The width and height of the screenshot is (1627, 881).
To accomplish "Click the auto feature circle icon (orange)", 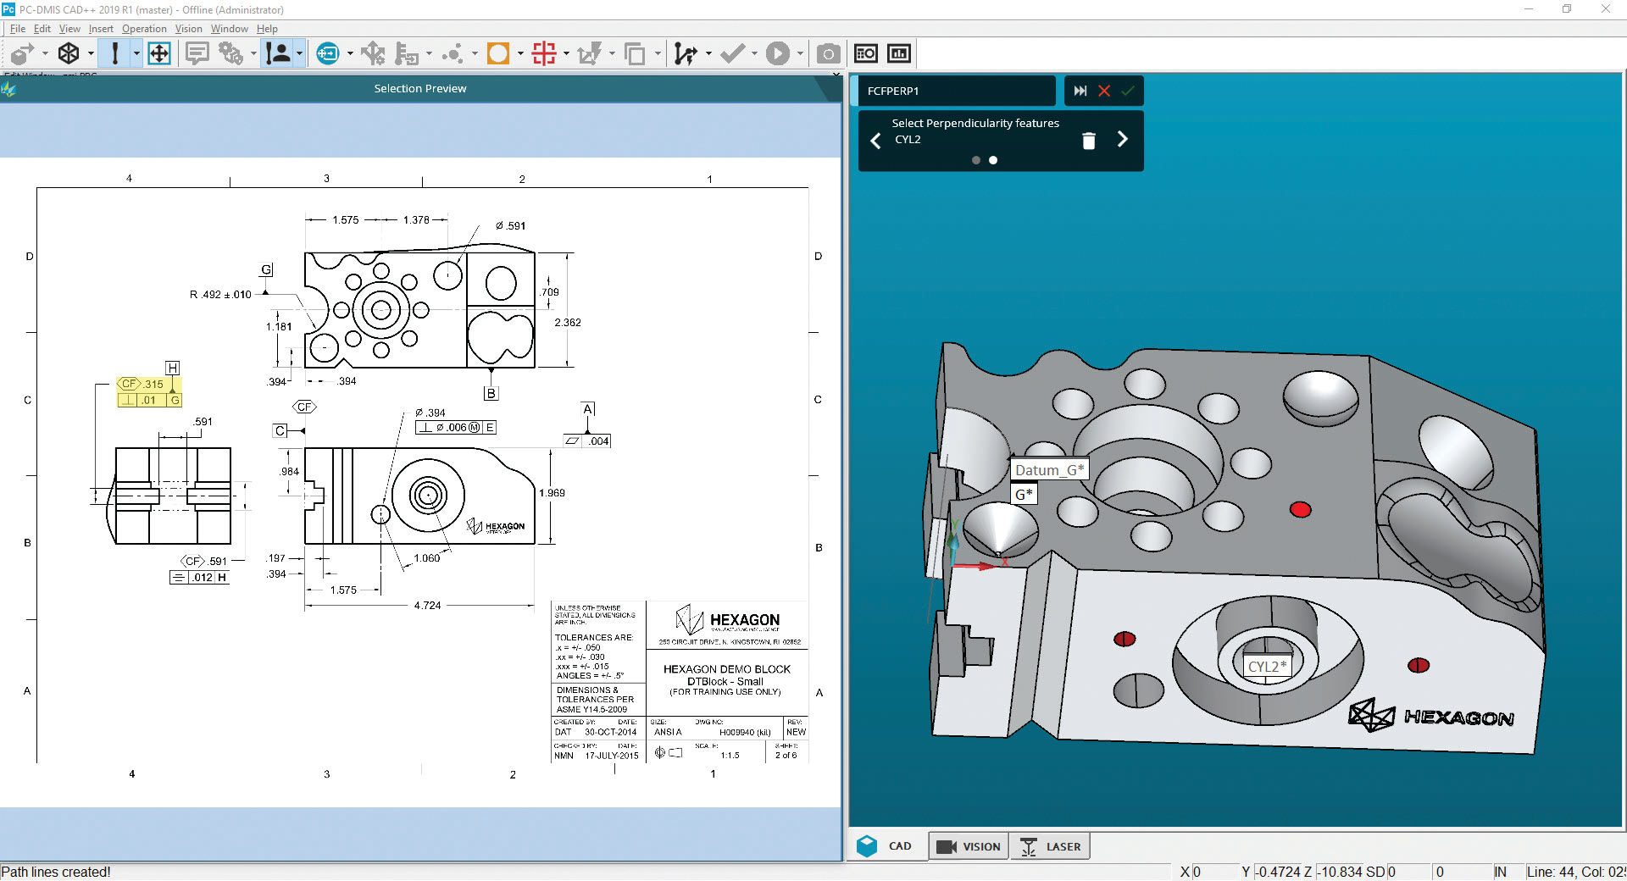I will point(499,53).
